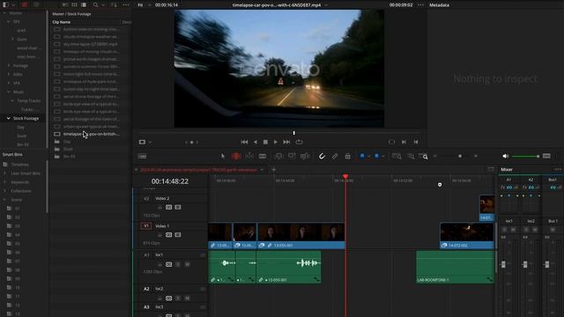
Task: Select the arrow Selection Mode tool
Action: 223,156
